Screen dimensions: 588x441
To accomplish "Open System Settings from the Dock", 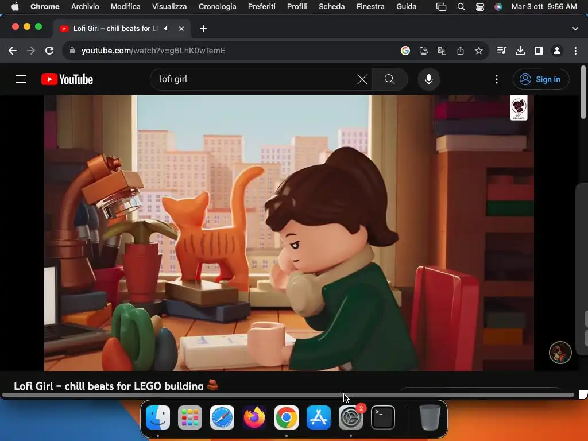I will coord(351,417).
